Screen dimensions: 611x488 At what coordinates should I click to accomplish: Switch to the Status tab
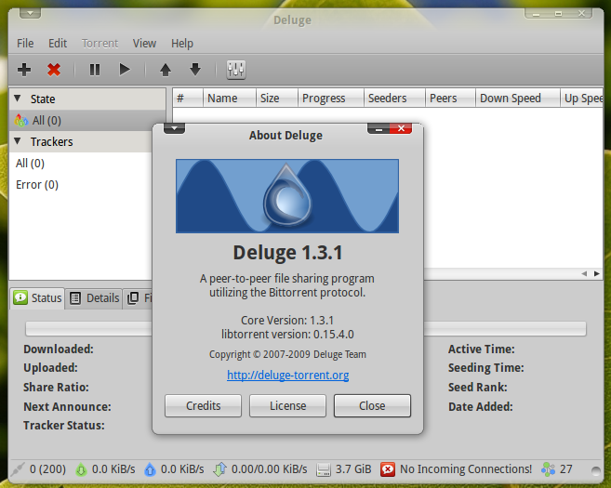click(37, 298)
